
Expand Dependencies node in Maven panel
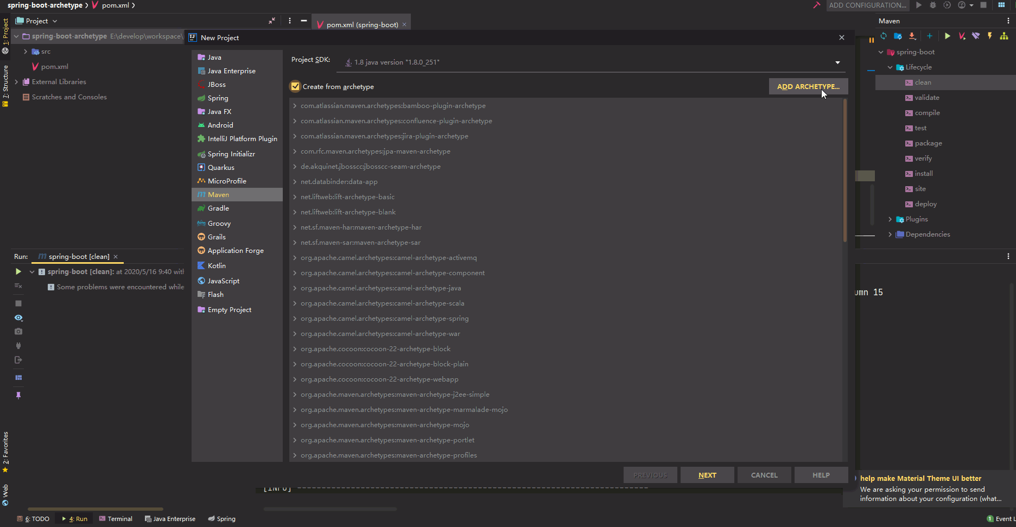890,234
